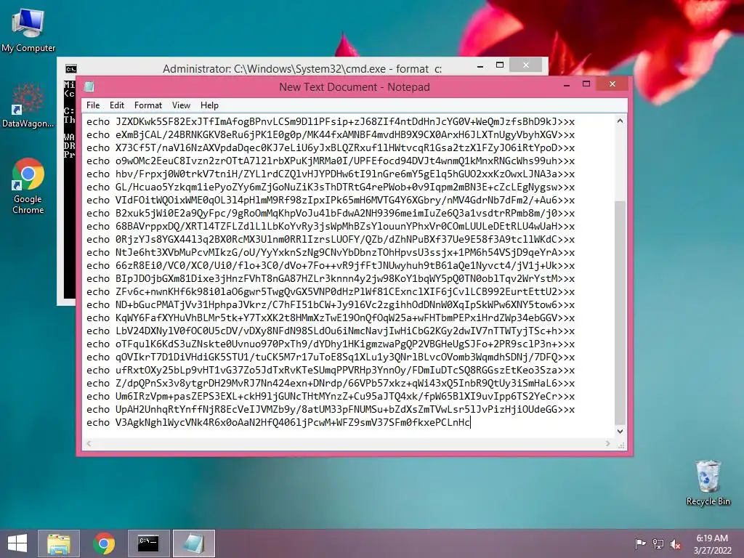Viewport: 744px width, 558px height.
Task: Click the line starting "echo BIpJDOjbGXm81"
Action: [x=331, y=278]
